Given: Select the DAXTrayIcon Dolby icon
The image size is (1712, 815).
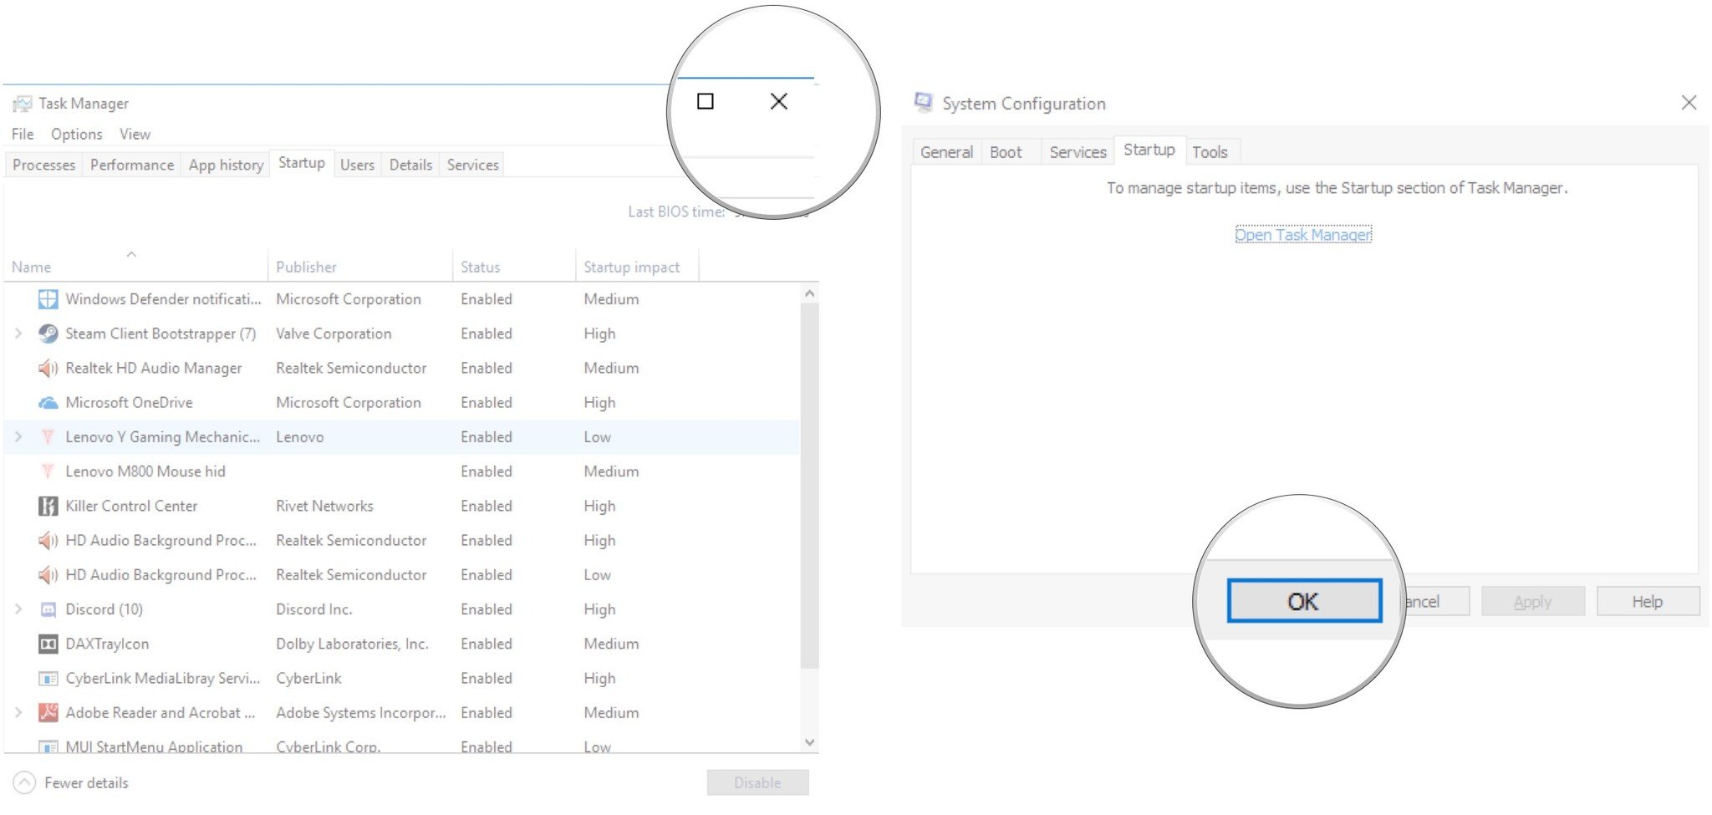Looking at the screenshot, I should coord(48,644).
